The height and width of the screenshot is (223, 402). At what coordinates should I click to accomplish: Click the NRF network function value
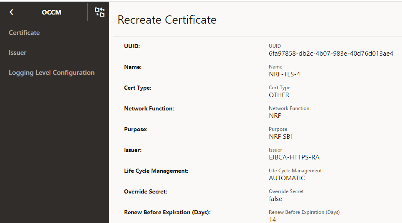click(275, 116)
